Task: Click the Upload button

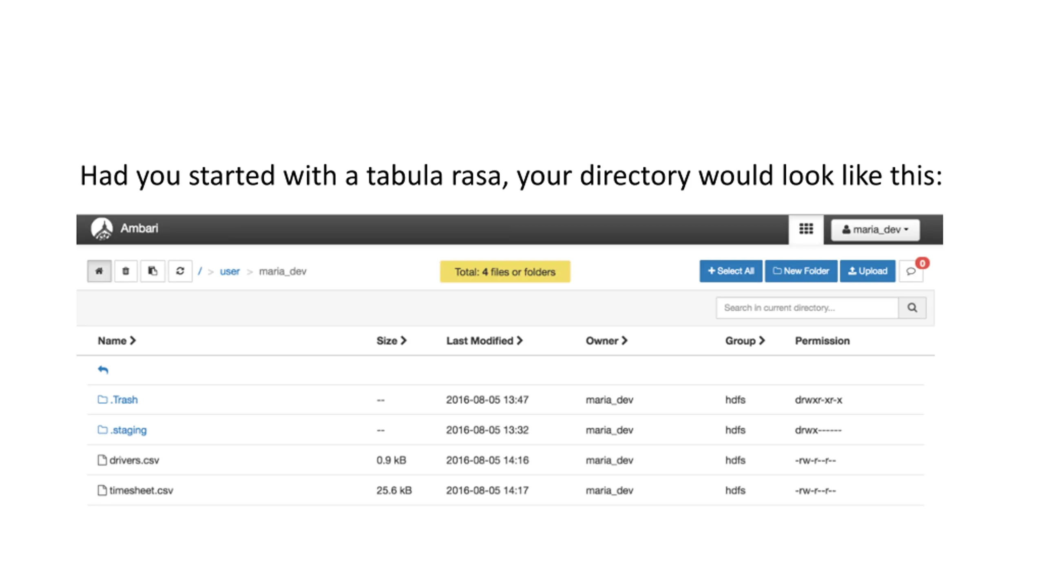Action: [867, 271]
